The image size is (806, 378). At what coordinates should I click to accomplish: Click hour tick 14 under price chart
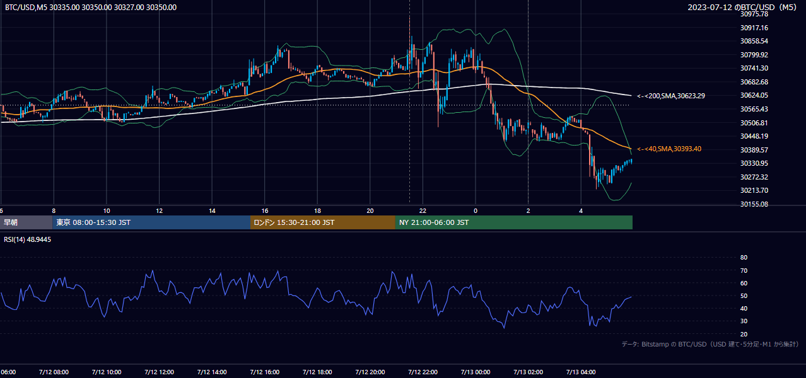212,210
